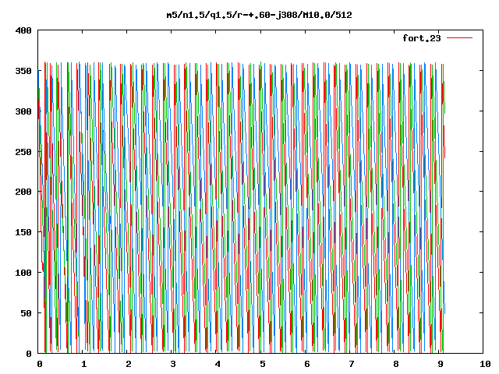
Task: Click the x-axis label 5
Action: click(x=262, y=364)
